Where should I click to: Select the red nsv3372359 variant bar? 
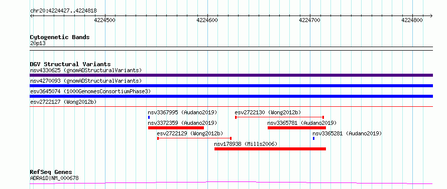click(176, 128)
